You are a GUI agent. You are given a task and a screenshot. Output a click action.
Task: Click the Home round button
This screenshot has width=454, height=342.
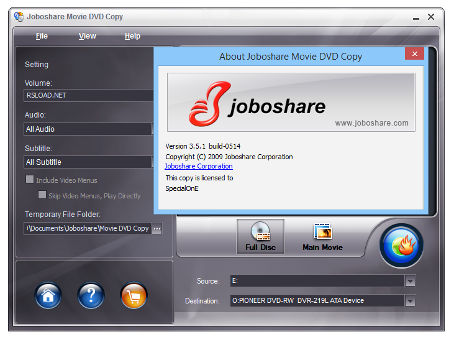(x=48, y=295)
